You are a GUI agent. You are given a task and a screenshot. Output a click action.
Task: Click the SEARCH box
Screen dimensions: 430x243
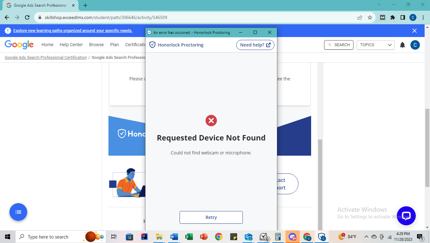(x=339, y=45)
